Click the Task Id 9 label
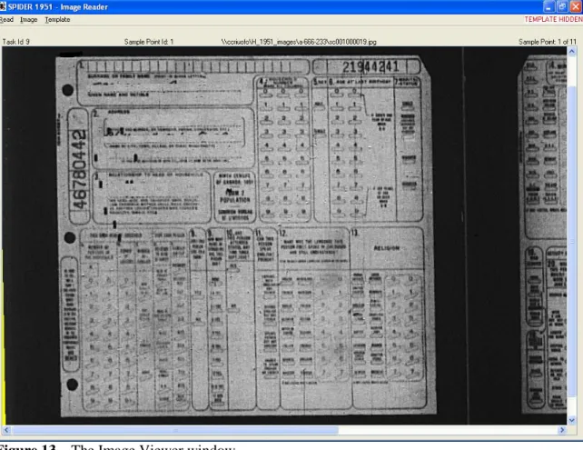The image size is (583, 450). [16, 42]
